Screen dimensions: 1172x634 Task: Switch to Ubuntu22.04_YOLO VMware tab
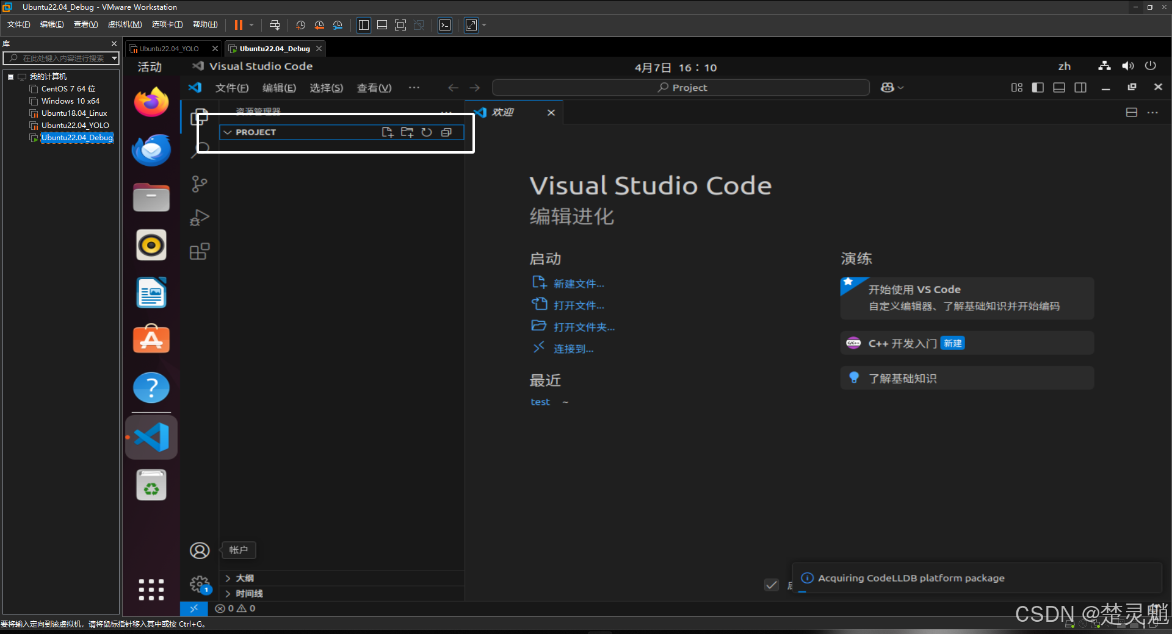point(169,49)
